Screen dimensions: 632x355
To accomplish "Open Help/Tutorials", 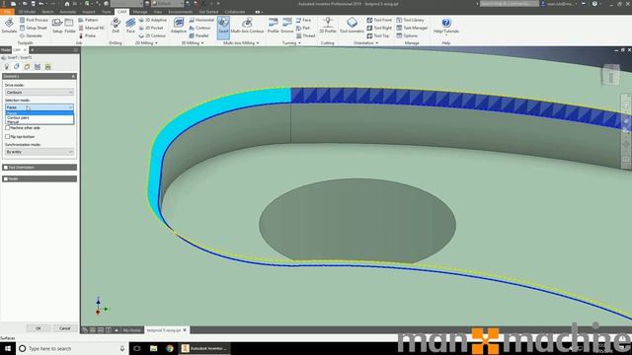I will (x=445, y=26).
